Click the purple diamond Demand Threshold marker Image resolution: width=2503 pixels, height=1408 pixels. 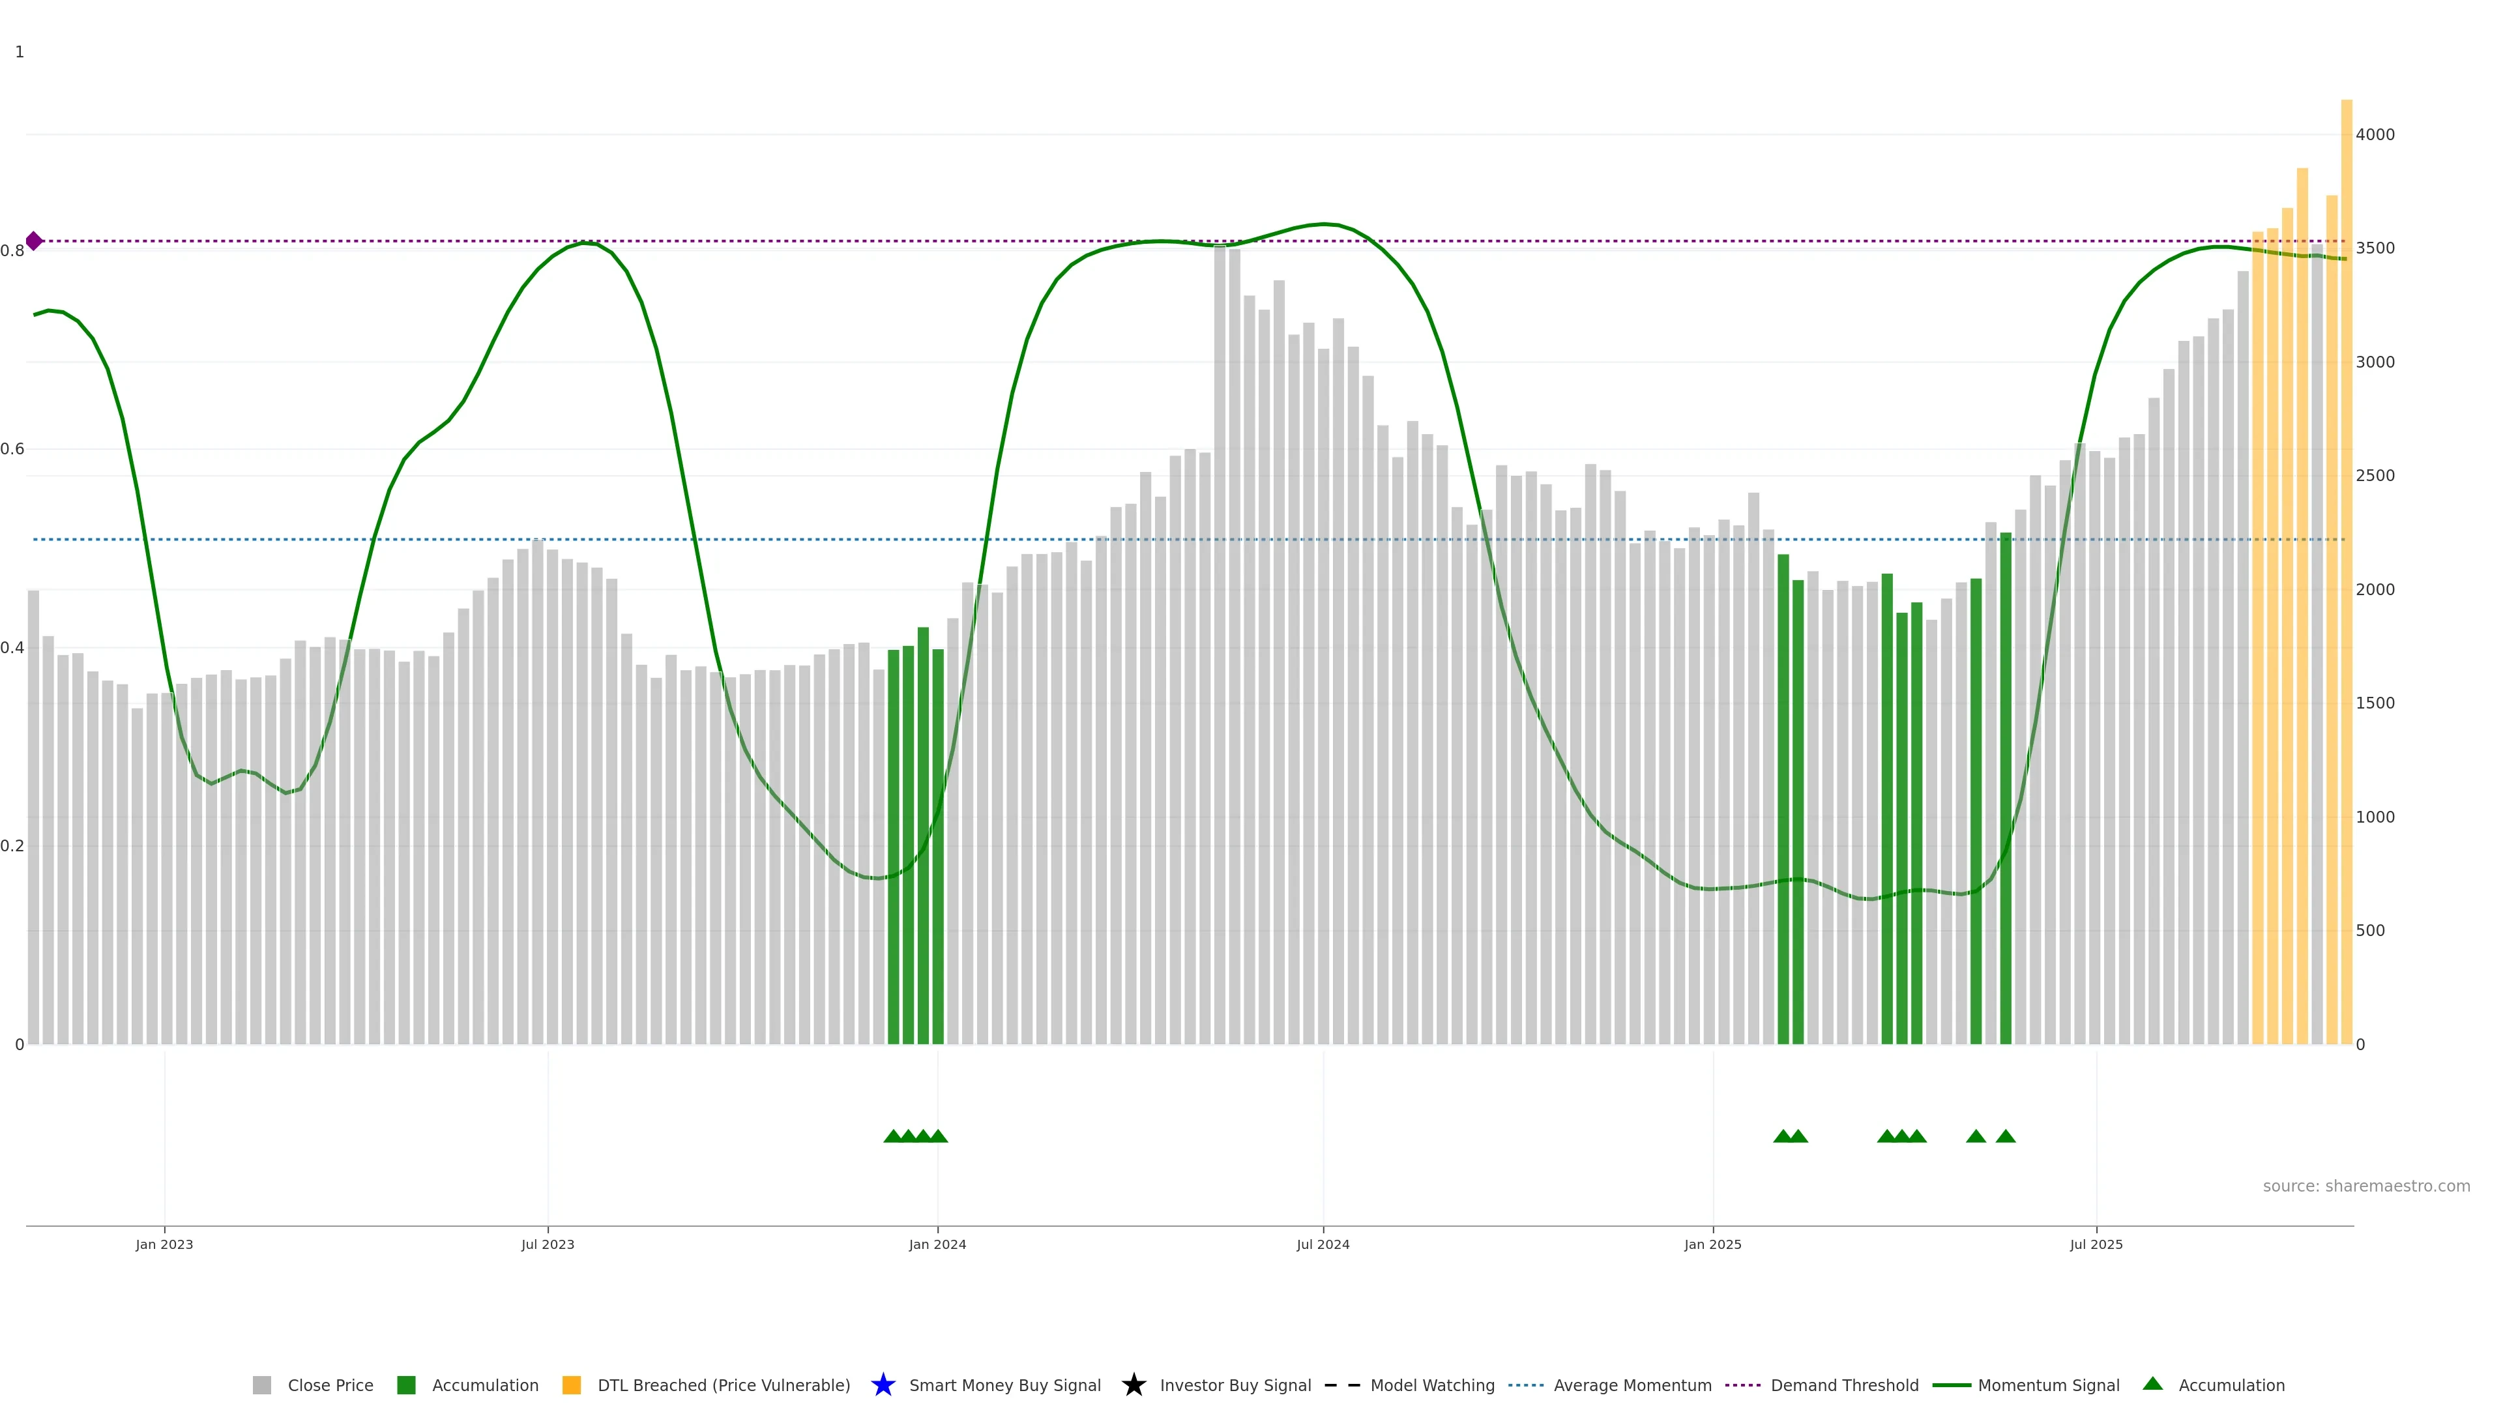click(x=34, y=241)
